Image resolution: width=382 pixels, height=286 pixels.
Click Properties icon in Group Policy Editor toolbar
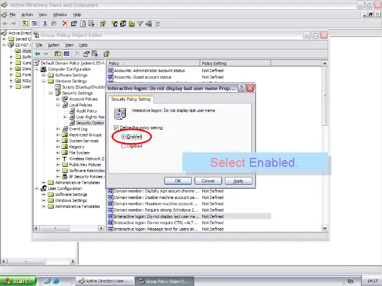point(86,54)
